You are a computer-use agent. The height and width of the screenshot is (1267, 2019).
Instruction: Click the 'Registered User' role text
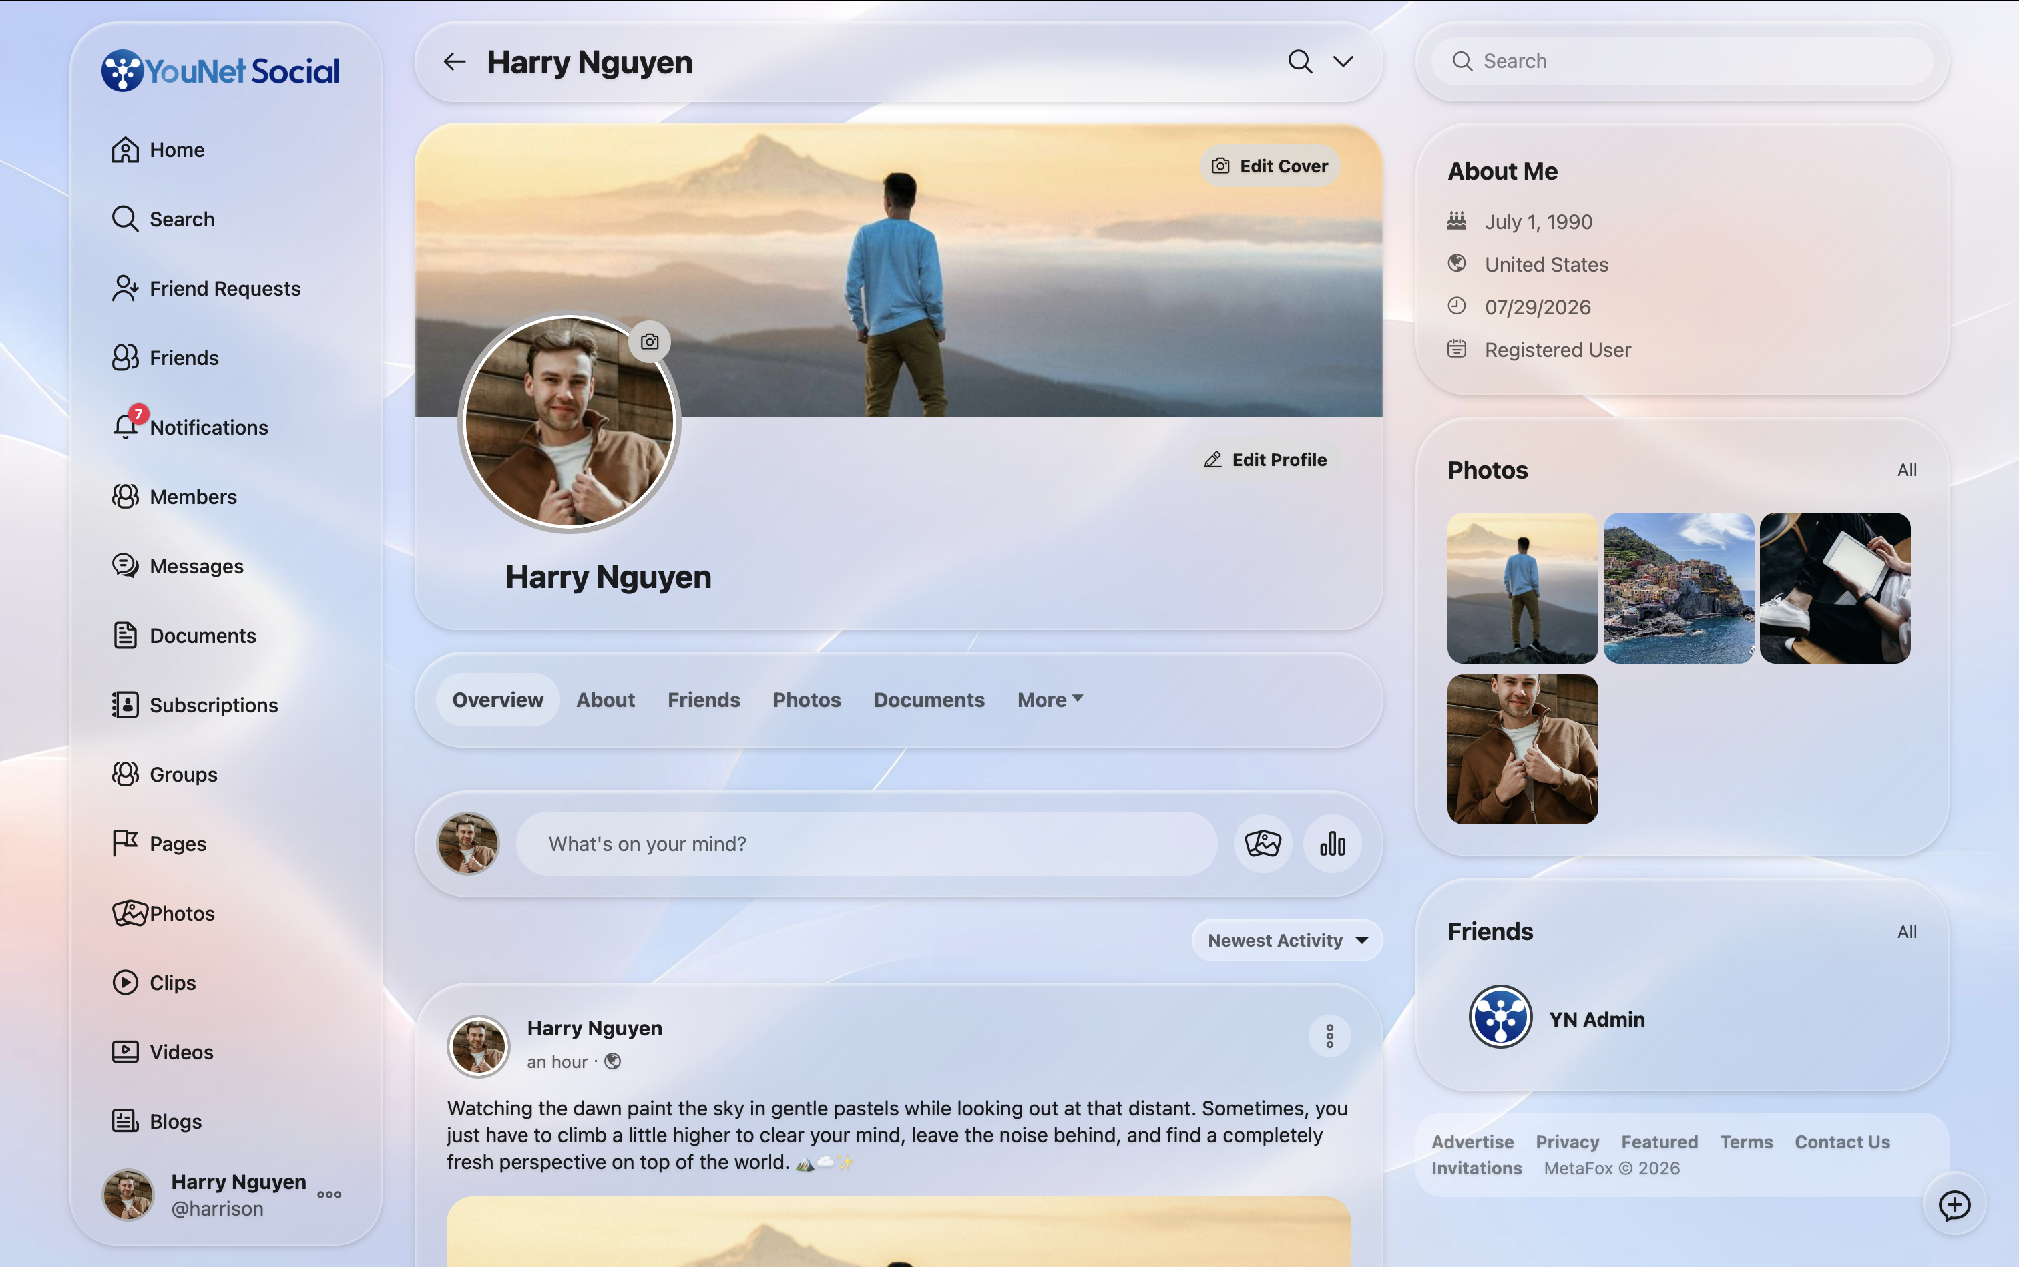coord(1557,350)
